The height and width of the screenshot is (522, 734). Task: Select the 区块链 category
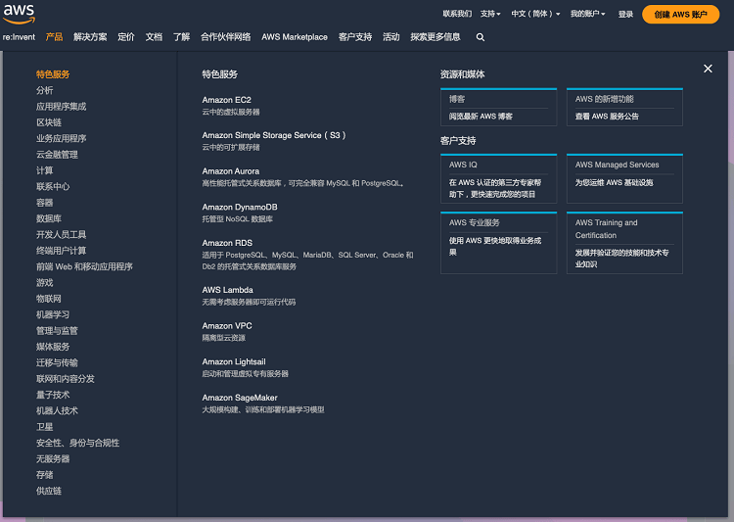49,122
